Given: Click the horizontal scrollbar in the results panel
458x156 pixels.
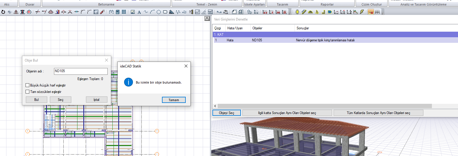Looking at the screenshot, I should point(325,106).
